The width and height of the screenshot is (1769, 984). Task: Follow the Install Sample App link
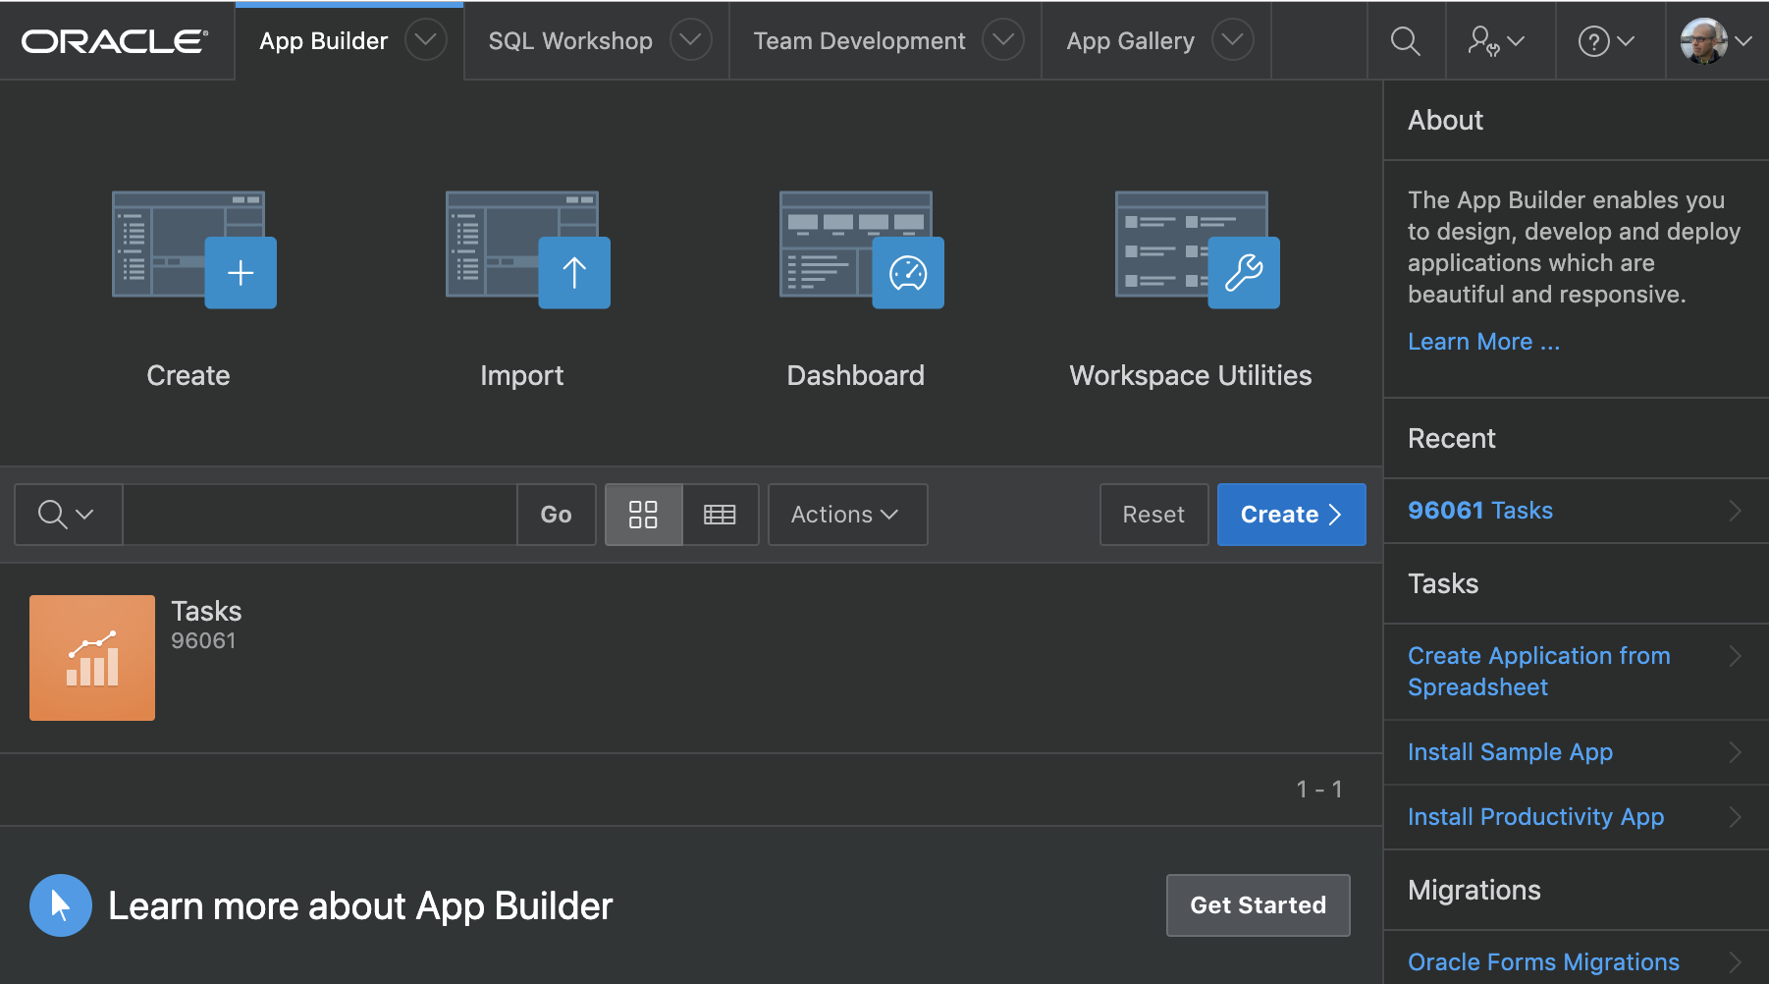(1510, 752)
